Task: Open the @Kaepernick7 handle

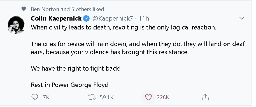Action: [113, 18]
